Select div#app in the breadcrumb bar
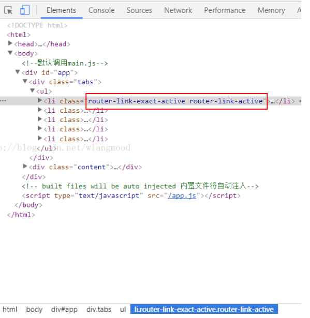Image resolution: width=310 pixels, height=318 pixels. 64,310
